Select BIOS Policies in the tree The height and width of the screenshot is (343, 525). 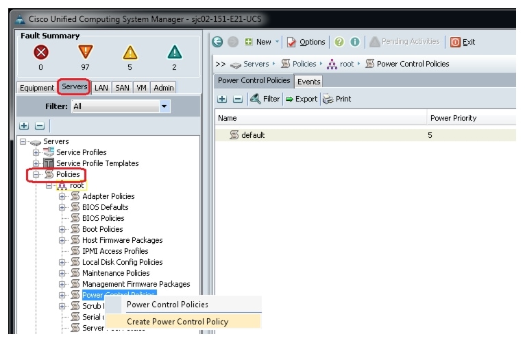(x=103, y=218)
